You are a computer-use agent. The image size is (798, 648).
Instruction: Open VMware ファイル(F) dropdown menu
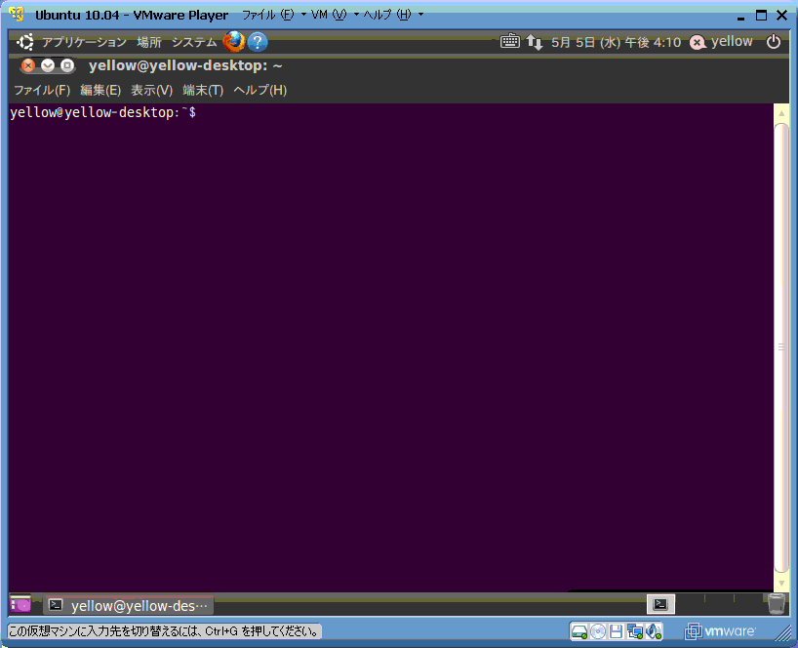point(274,15)
